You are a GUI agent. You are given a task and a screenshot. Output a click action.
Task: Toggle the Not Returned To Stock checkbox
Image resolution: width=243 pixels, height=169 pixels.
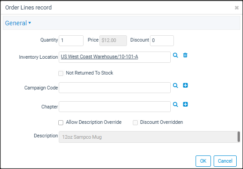point(61,73)
